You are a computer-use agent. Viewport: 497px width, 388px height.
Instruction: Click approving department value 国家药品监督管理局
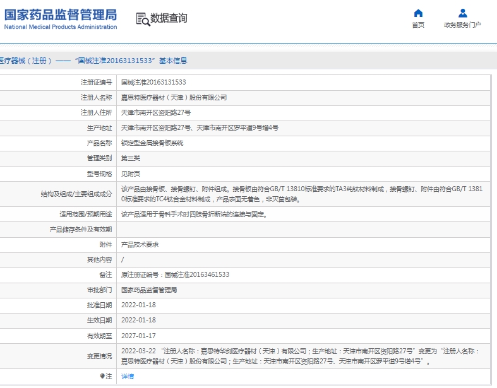pyautogui.click(x=149, y=290)
